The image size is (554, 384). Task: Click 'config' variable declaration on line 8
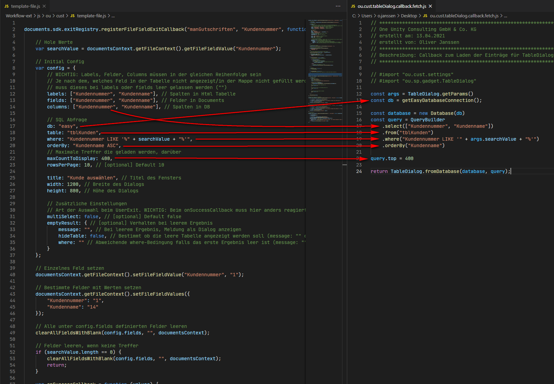tap(55, 68)
